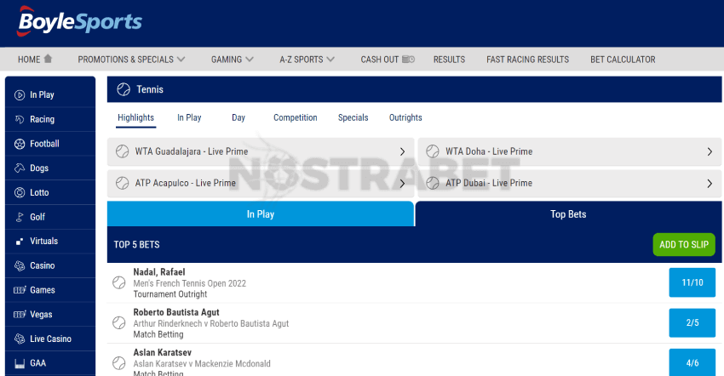The height and width of the screenshot is (376, 724).
Task: Switch to the Day tab
Action: point(238,117)
